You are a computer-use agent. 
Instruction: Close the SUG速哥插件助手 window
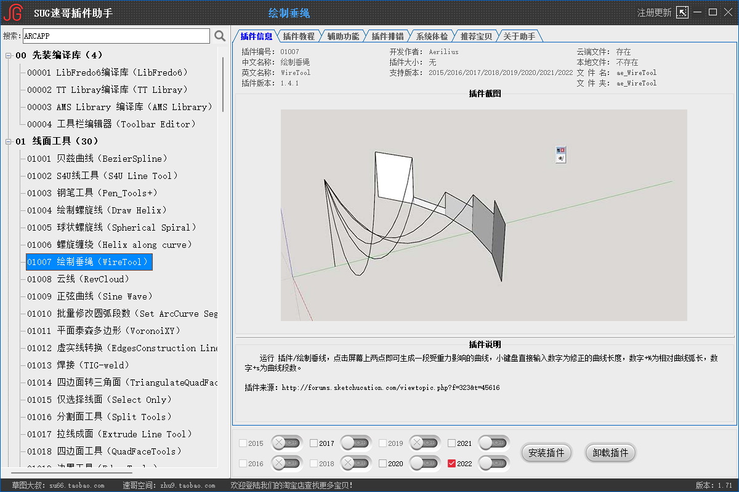pyautogui.click(x=727, y=12)
